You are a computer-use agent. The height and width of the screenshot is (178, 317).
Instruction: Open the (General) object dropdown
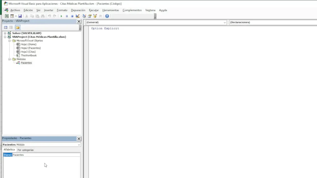click(x=156, y=22)
